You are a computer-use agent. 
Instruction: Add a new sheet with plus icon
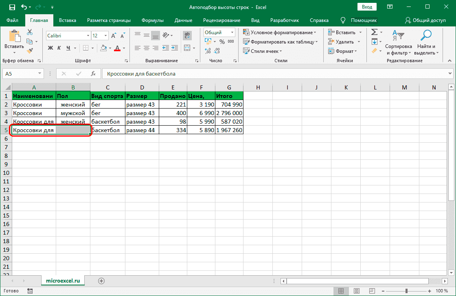101,281
